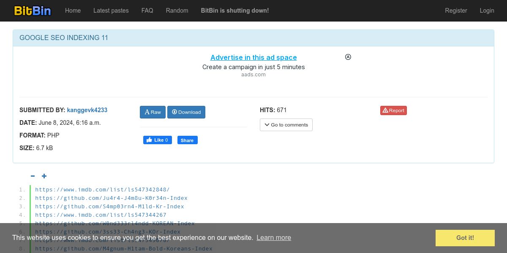The width and height of the screenshot is (507, 253).
Task: Click the aads ad network icon
Action: (348, 57)
